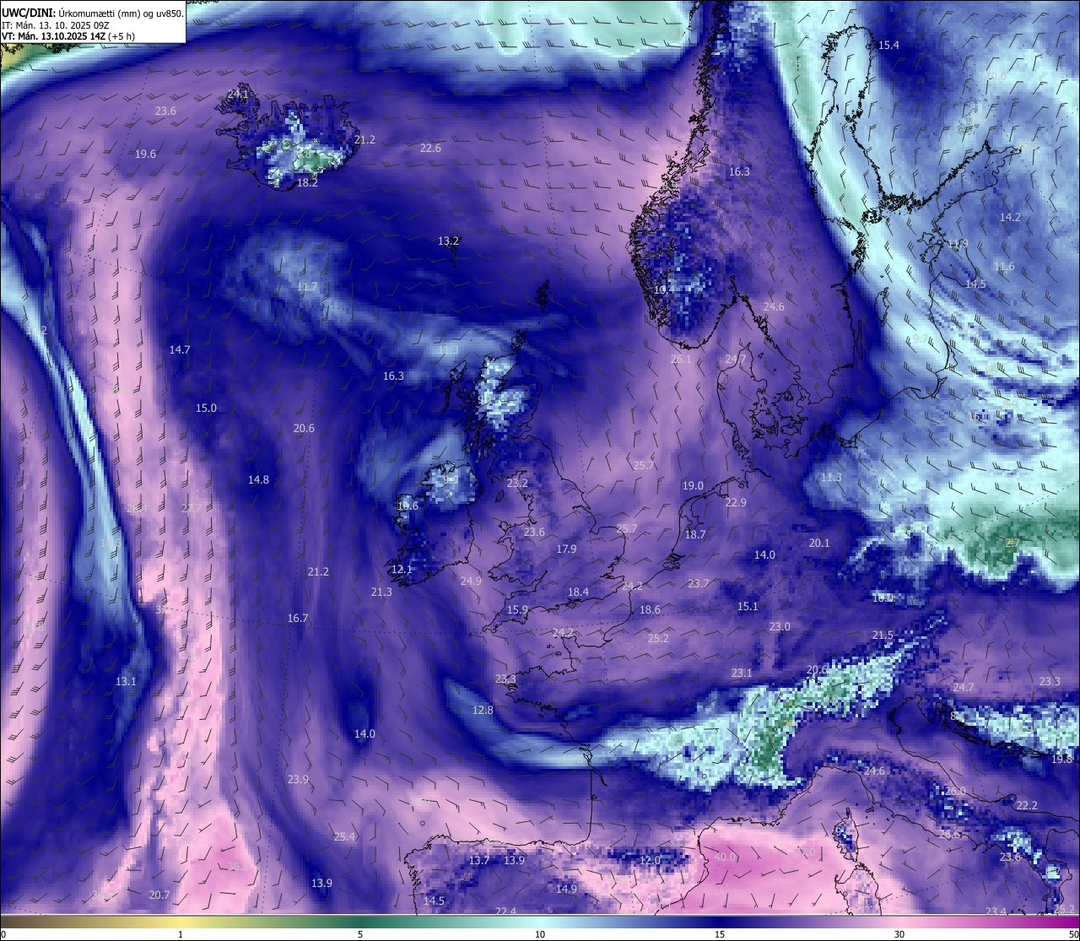Click the 15.9 value label
This screenshot has height=941, width=1080.
pyautogui.click(x=517, y=609)
